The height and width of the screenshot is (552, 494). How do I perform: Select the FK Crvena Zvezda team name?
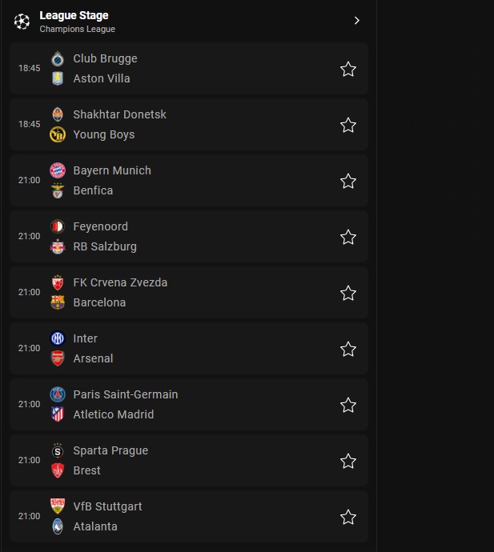pos(120,282)
